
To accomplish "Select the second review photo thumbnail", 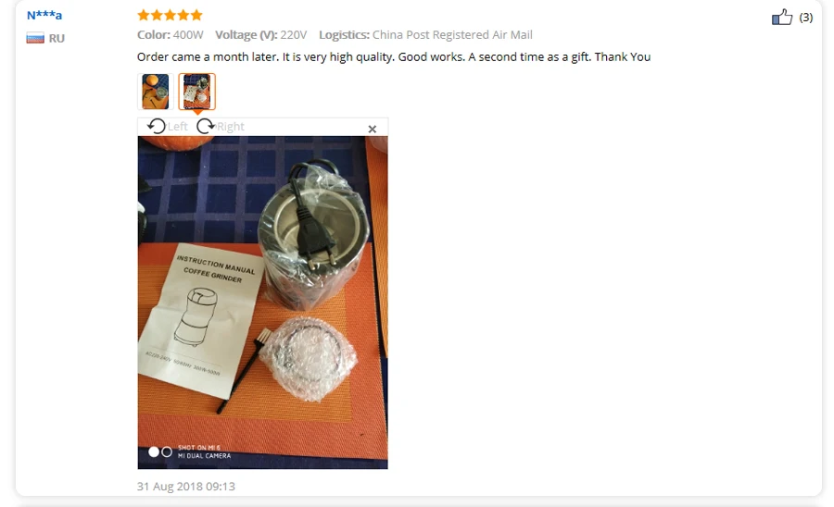I will (x=196, y=92).
